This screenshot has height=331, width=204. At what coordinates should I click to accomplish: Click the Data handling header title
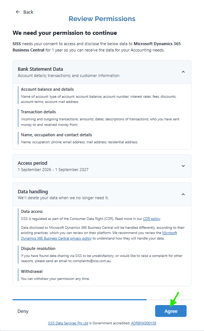point(33,192)
